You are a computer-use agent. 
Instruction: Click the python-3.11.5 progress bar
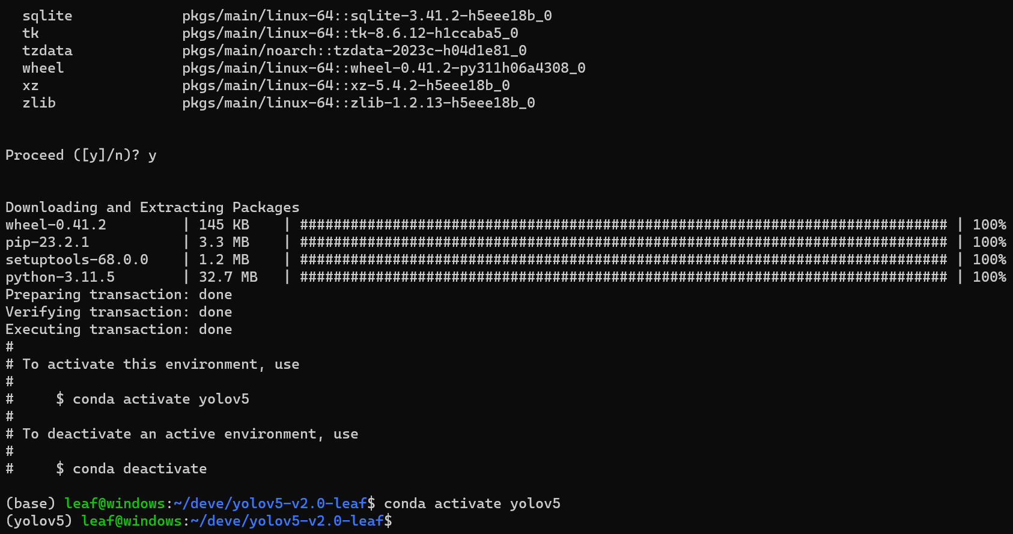pos(624,277)
